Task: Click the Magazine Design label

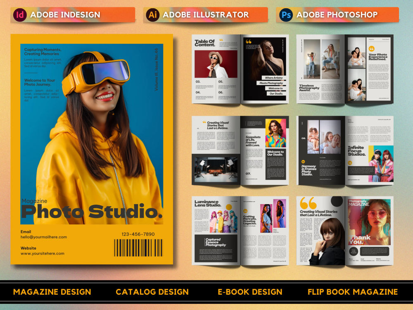Action: (x=52, y=292)
